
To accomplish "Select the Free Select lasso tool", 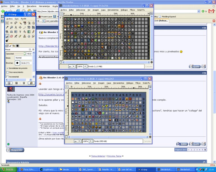I will pyautogui.click(x=16, y=23).
